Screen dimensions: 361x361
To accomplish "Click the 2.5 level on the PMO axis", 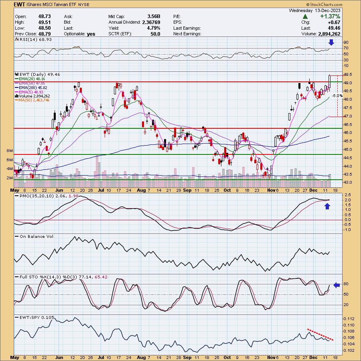I will [x=348, y=195].
